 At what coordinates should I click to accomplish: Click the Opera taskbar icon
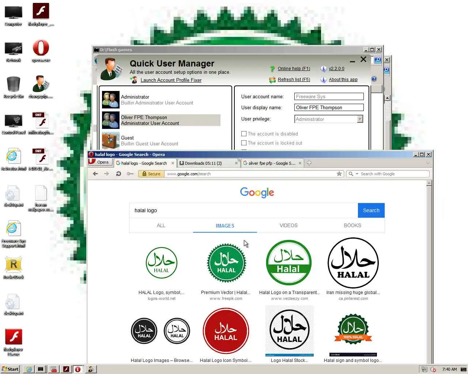tap(78, 369)
